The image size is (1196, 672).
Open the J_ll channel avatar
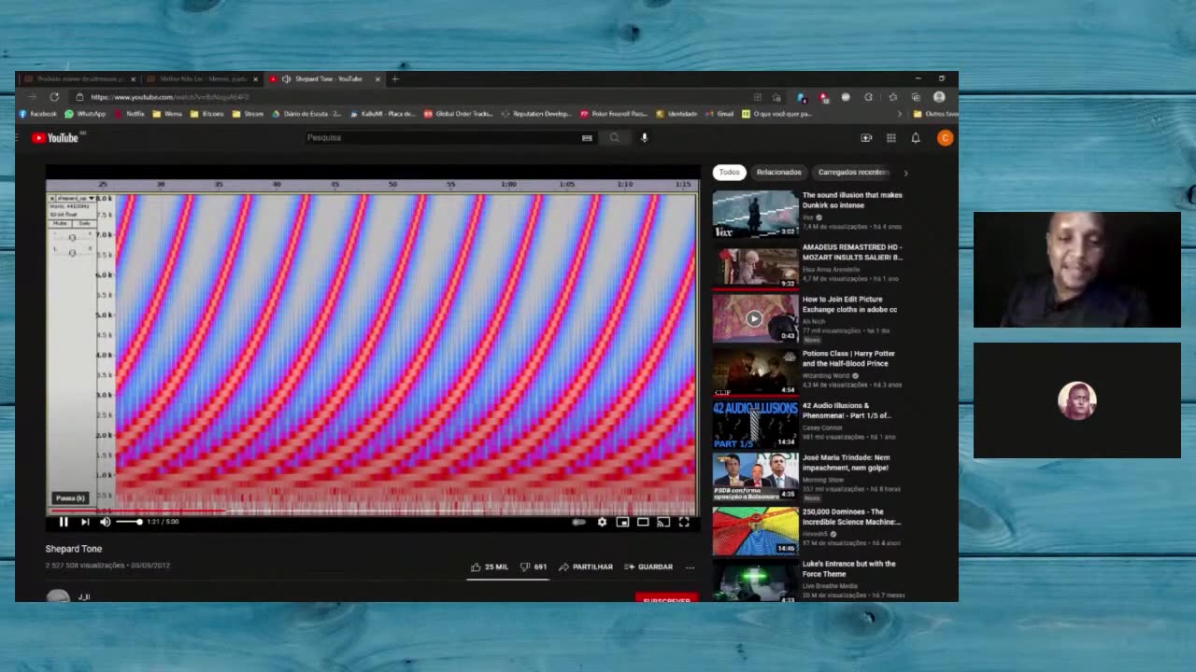tap(58, 596)
